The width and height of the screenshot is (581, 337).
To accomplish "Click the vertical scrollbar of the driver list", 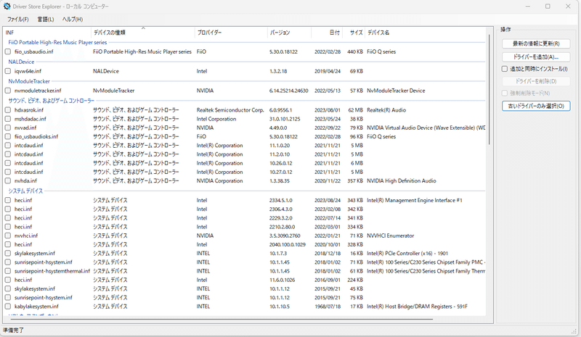I will pos(489,90).
